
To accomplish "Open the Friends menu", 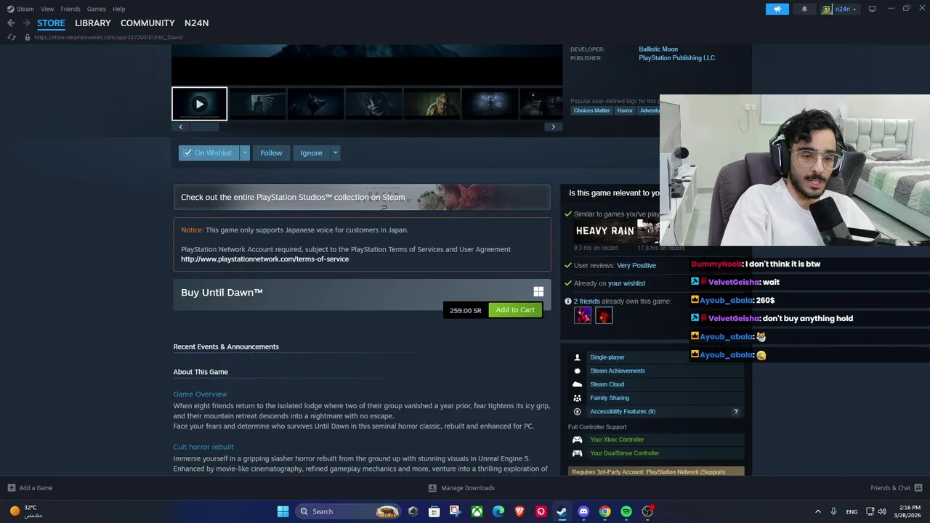I will [70, 9].
